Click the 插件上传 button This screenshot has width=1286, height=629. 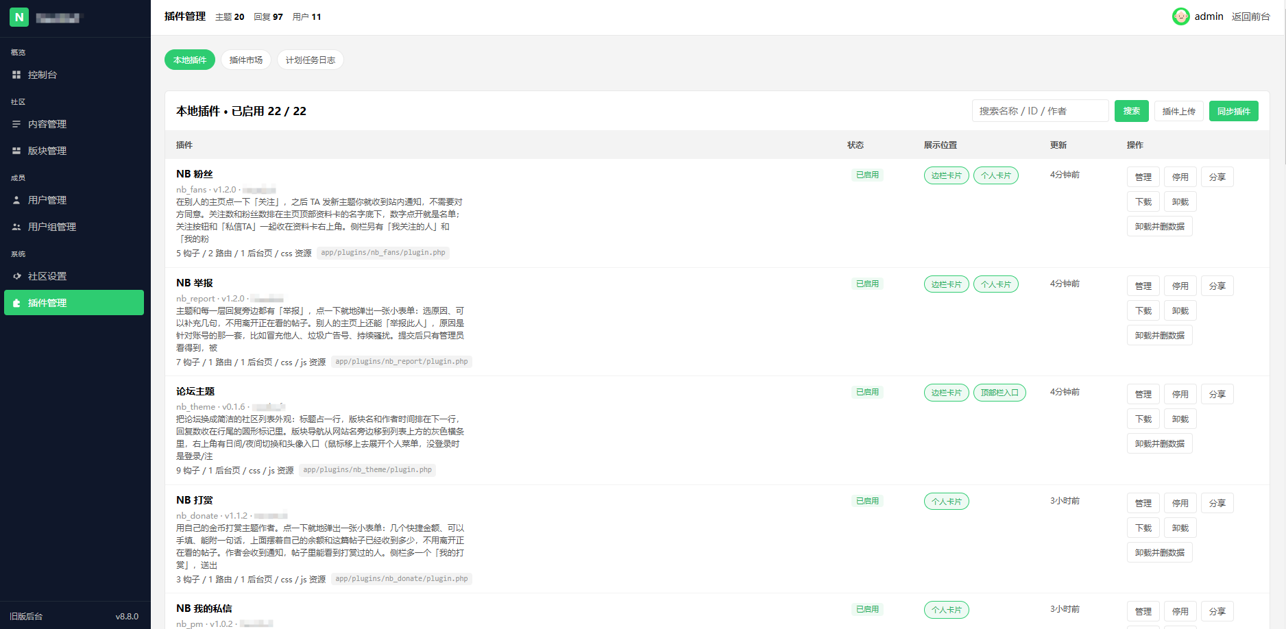[x=1179, y=111]
